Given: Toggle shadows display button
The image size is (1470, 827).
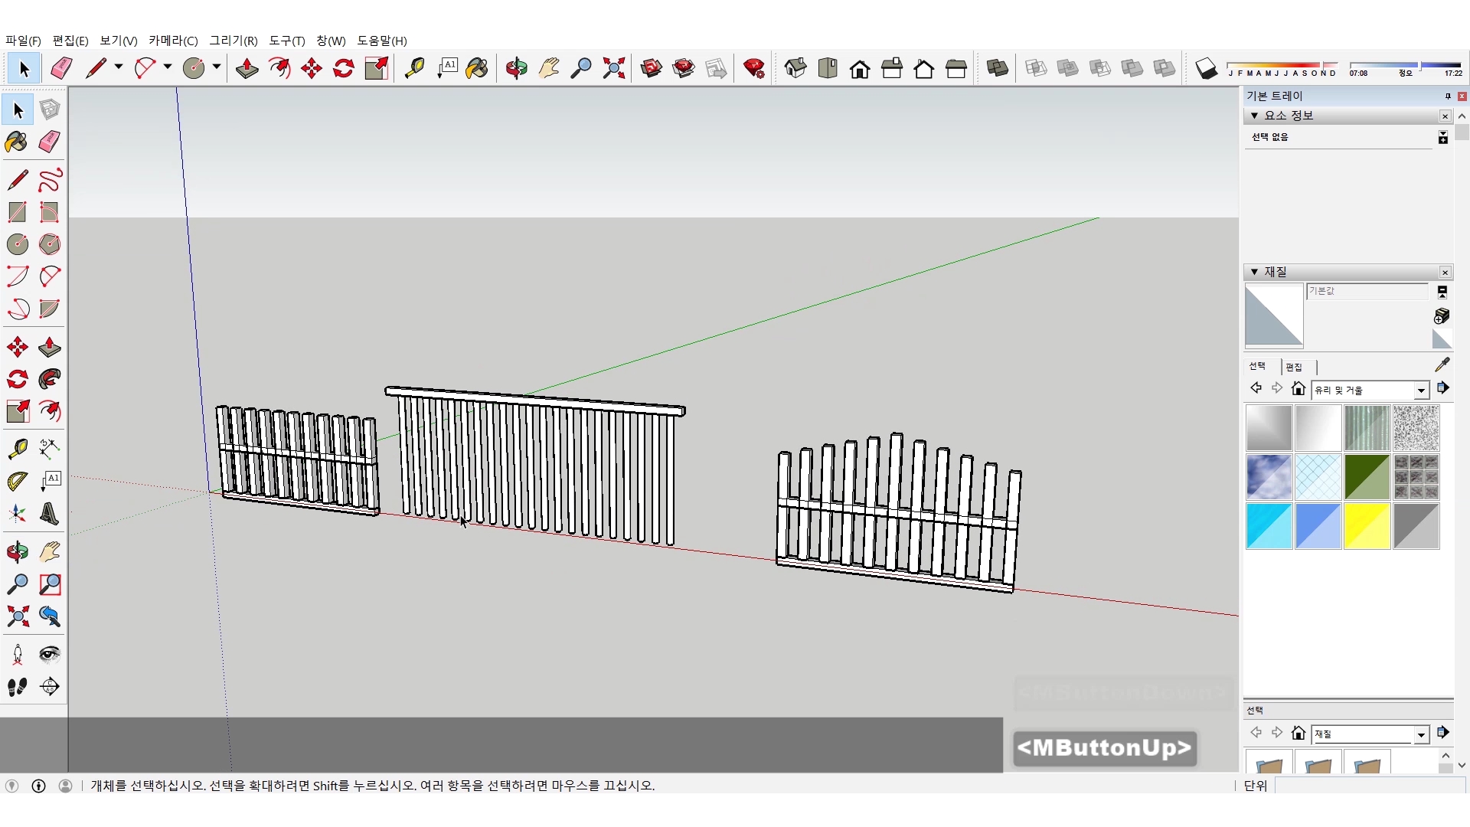Looking at the screenshot, I should 1206,69.
